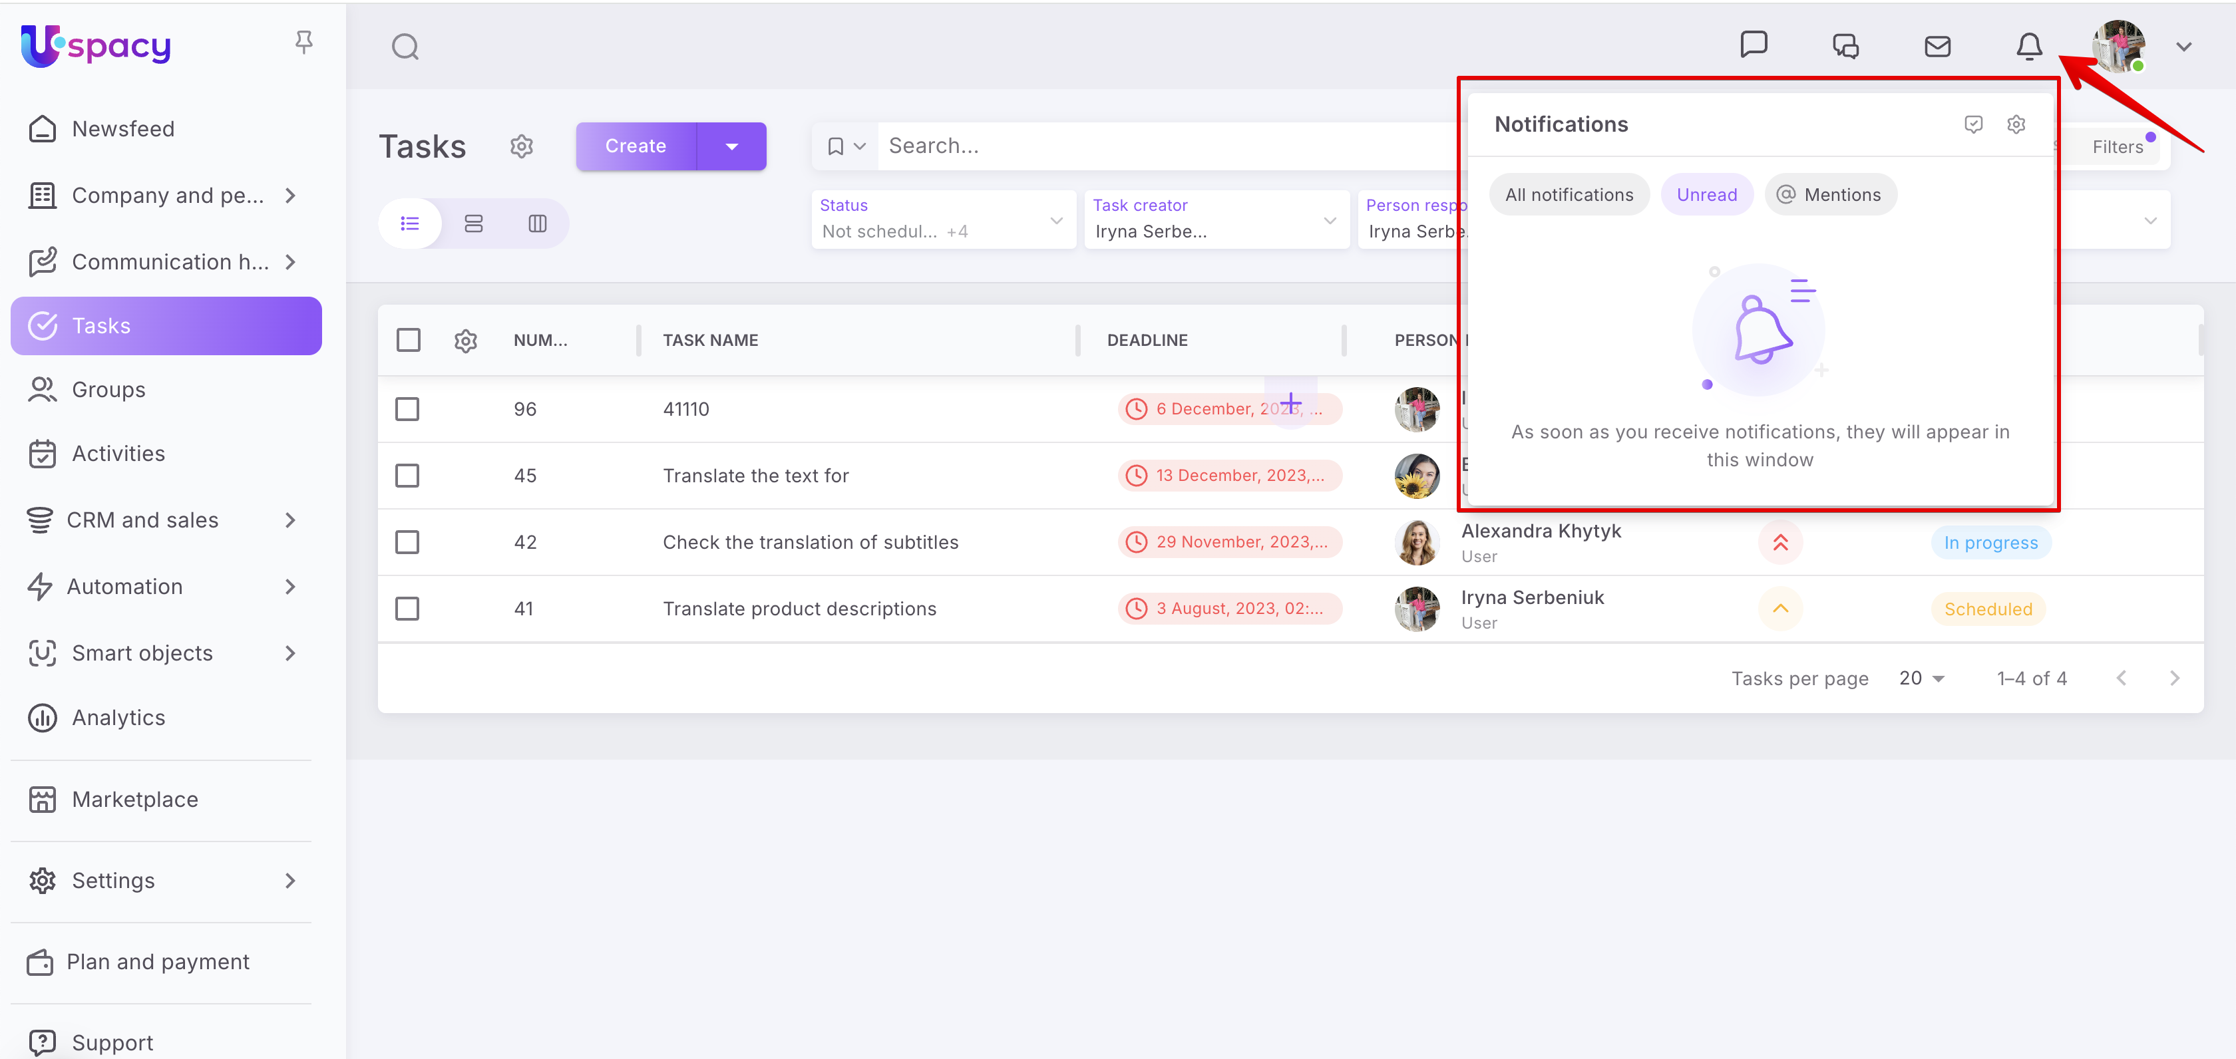Viewport: 2236px width, 1059px height.
Task: Click the top bar search magnifier icon
Action: click(x=405, y=46)
